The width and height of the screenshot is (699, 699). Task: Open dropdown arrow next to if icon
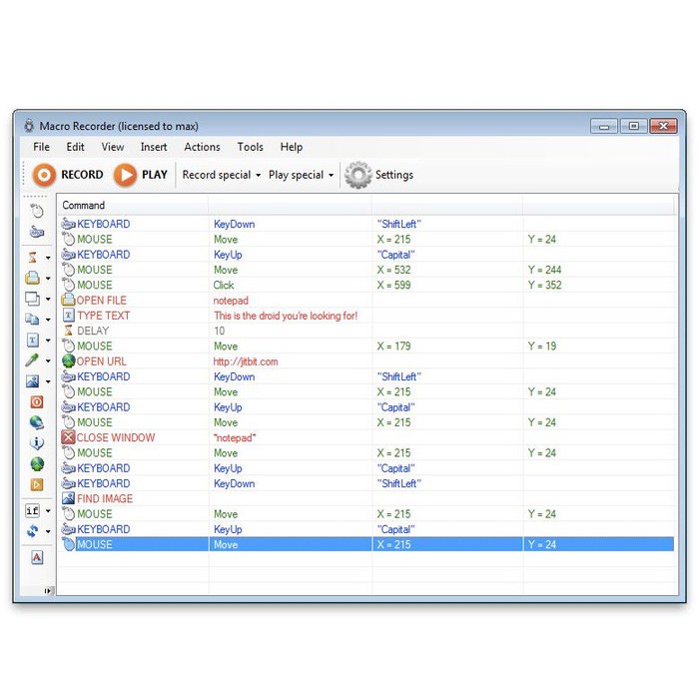[48, 511]
